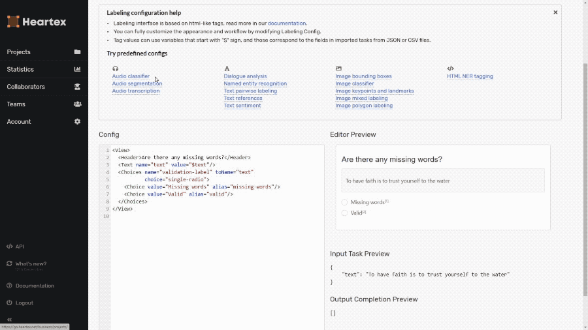Load the Audio classifier config

pyautogui.click(x=131, y=76)
